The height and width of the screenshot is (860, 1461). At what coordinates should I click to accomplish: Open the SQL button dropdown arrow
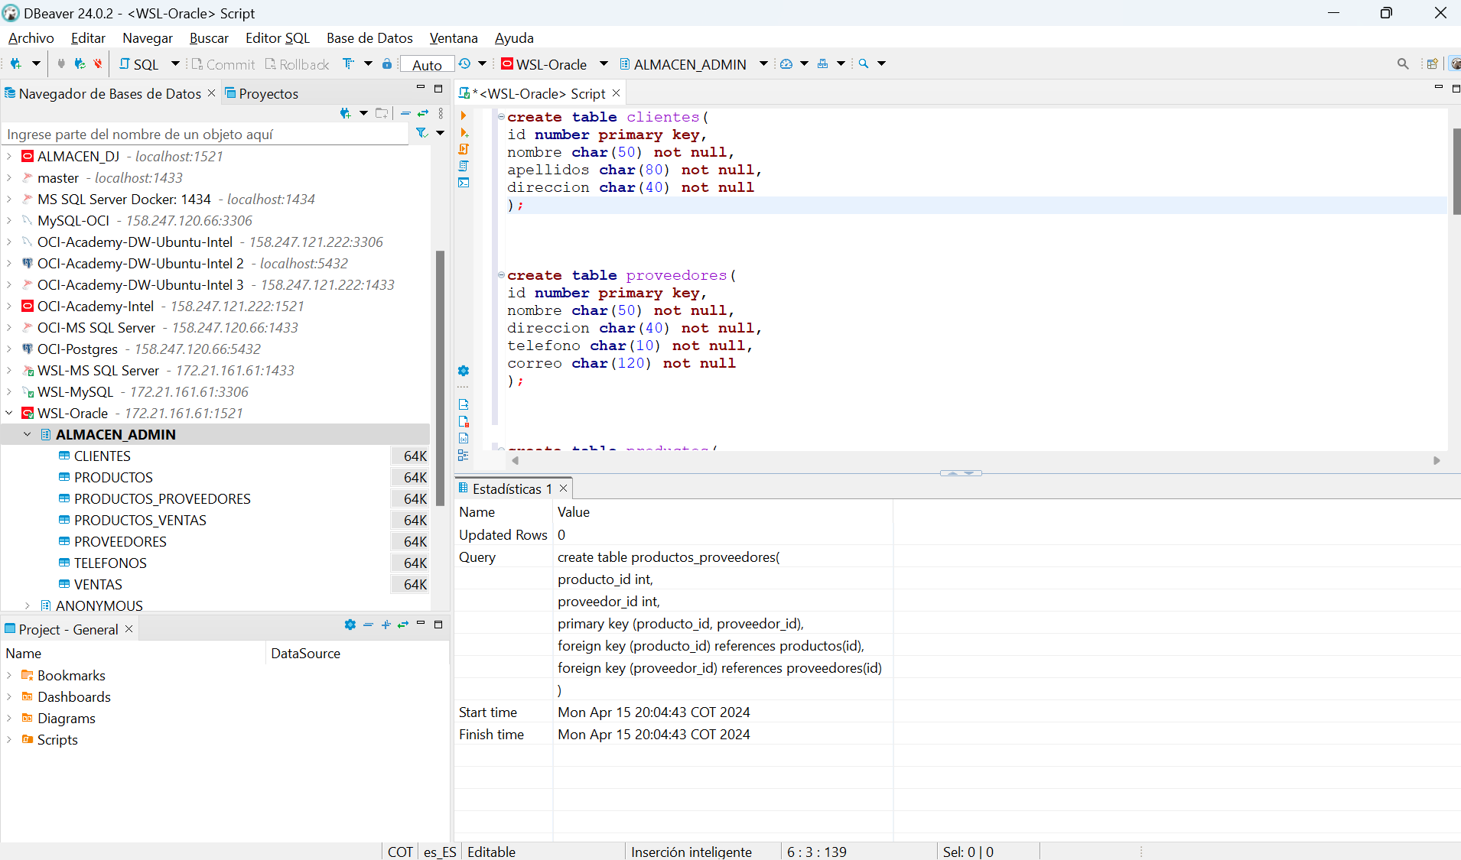click(x=175, y=64)
